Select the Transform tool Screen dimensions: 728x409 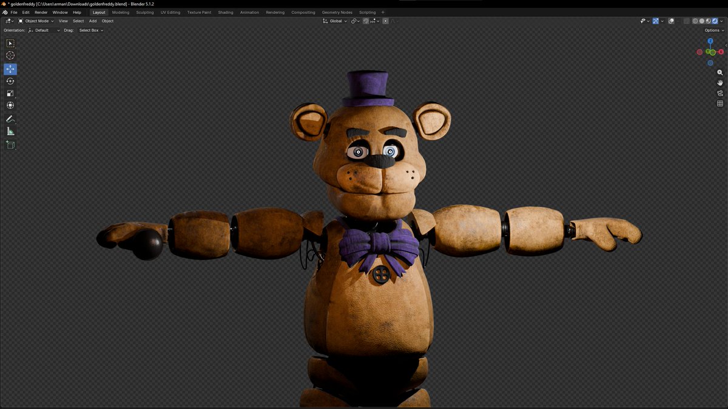point(10,105)
